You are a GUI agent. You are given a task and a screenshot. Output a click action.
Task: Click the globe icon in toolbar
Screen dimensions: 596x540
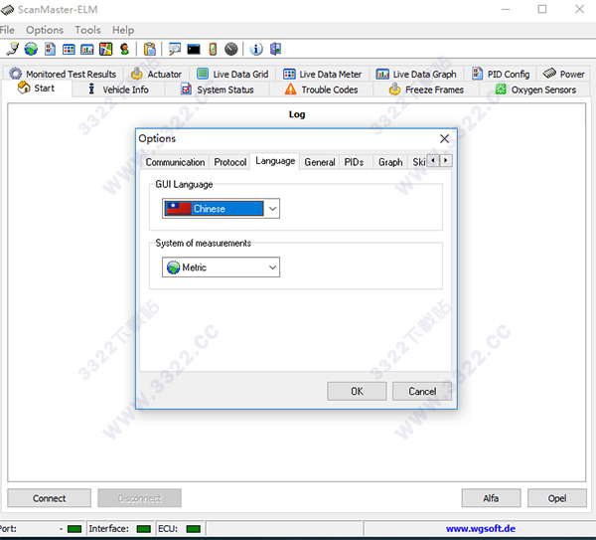[x=31, y=49]
